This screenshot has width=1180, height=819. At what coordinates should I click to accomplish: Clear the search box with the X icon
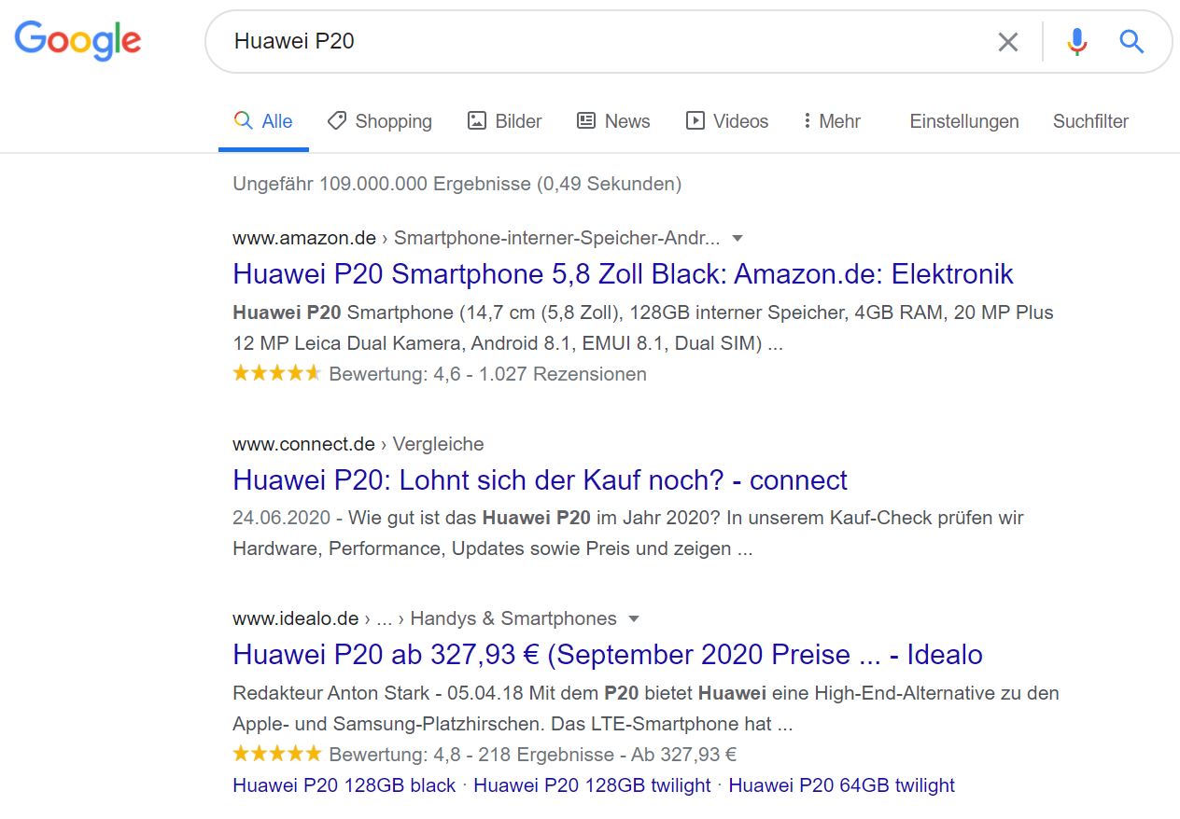tap(1007, 42)
